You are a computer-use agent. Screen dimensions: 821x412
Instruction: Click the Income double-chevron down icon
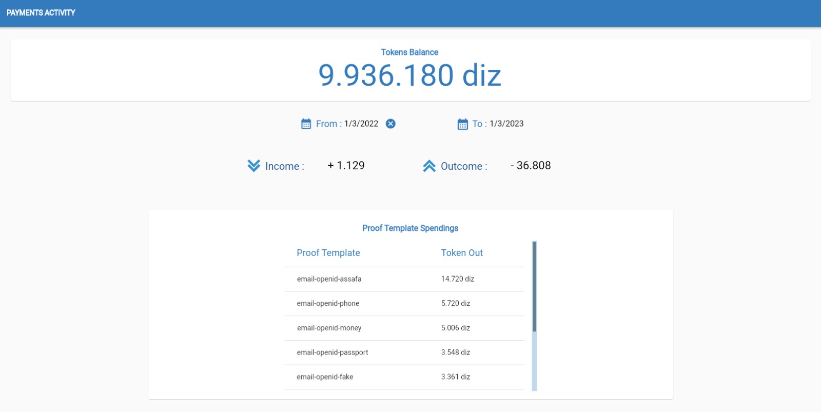click(x=253, y=166)
